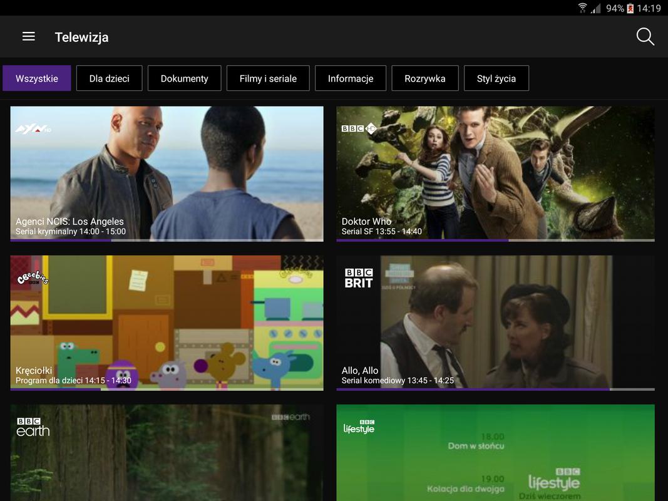Tap the BBC HD channel logo

click(x=359, y=128)
